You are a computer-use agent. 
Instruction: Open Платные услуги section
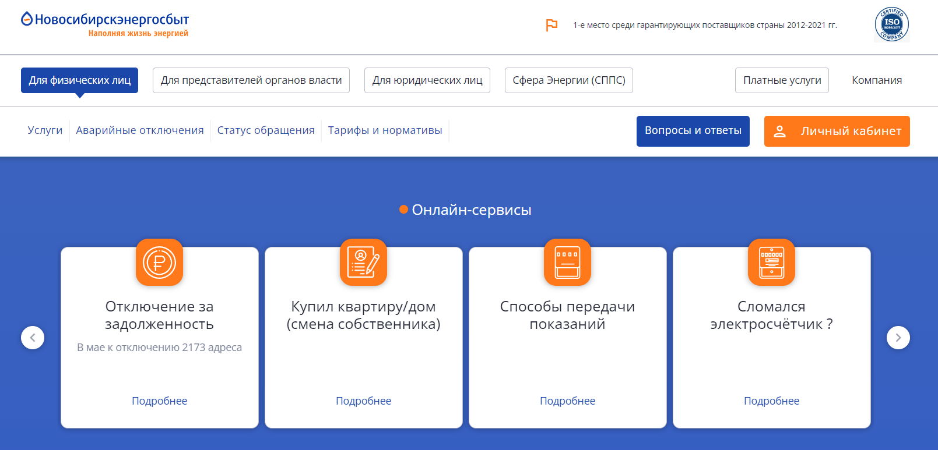click(x=782, y=80)
